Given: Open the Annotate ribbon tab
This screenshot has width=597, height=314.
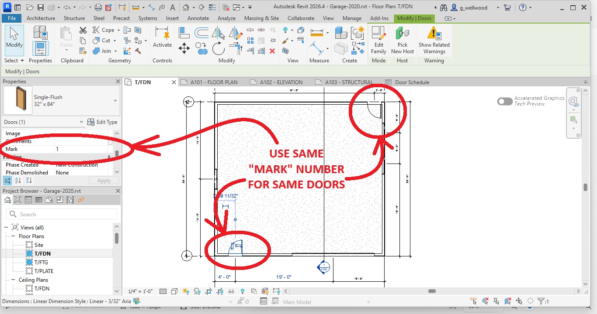Looking at the screenshot, I should click(198, 18).
